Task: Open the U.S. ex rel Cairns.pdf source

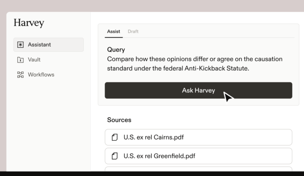Action: click(x=198, y=137)
